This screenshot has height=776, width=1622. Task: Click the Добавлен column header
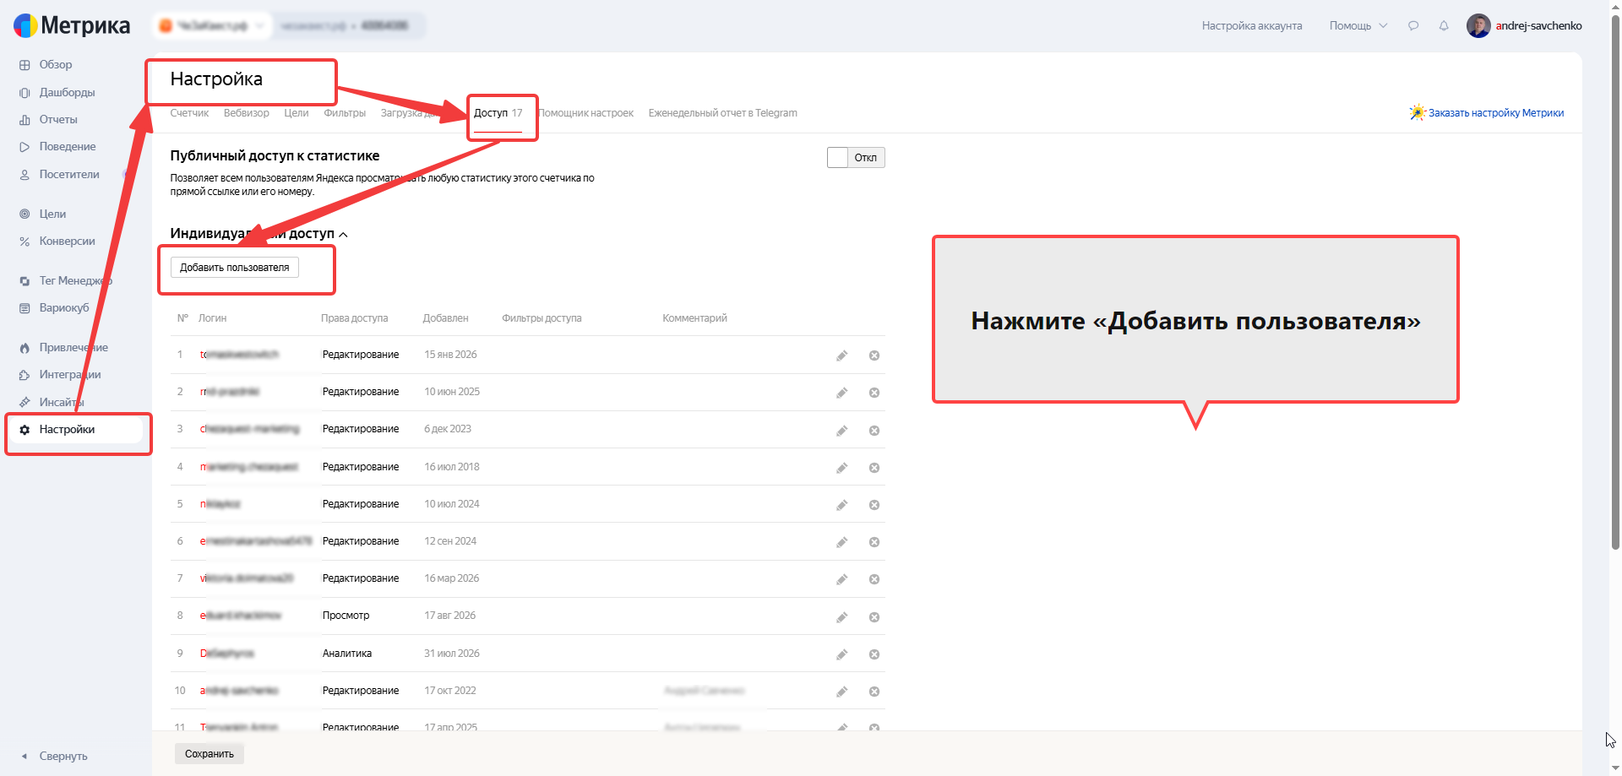[445, 318]
